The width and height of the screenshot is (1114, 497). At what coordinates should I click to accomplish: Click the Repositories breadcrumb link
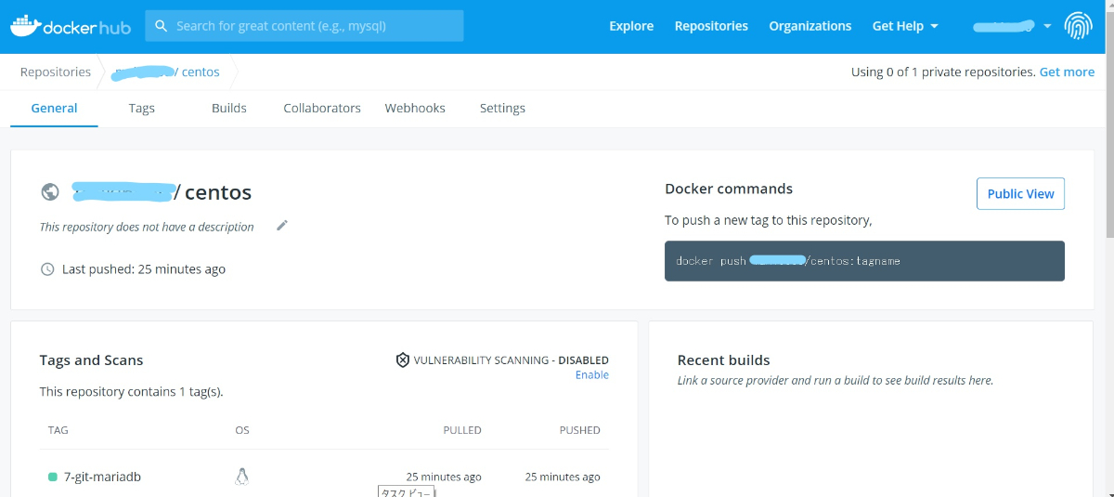pos(56,72)
